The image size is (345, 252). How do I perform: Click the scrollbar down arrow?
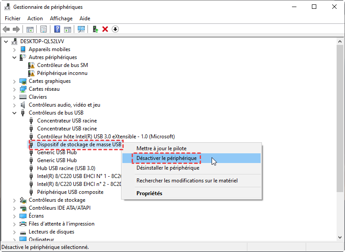[x=340, y=237]
